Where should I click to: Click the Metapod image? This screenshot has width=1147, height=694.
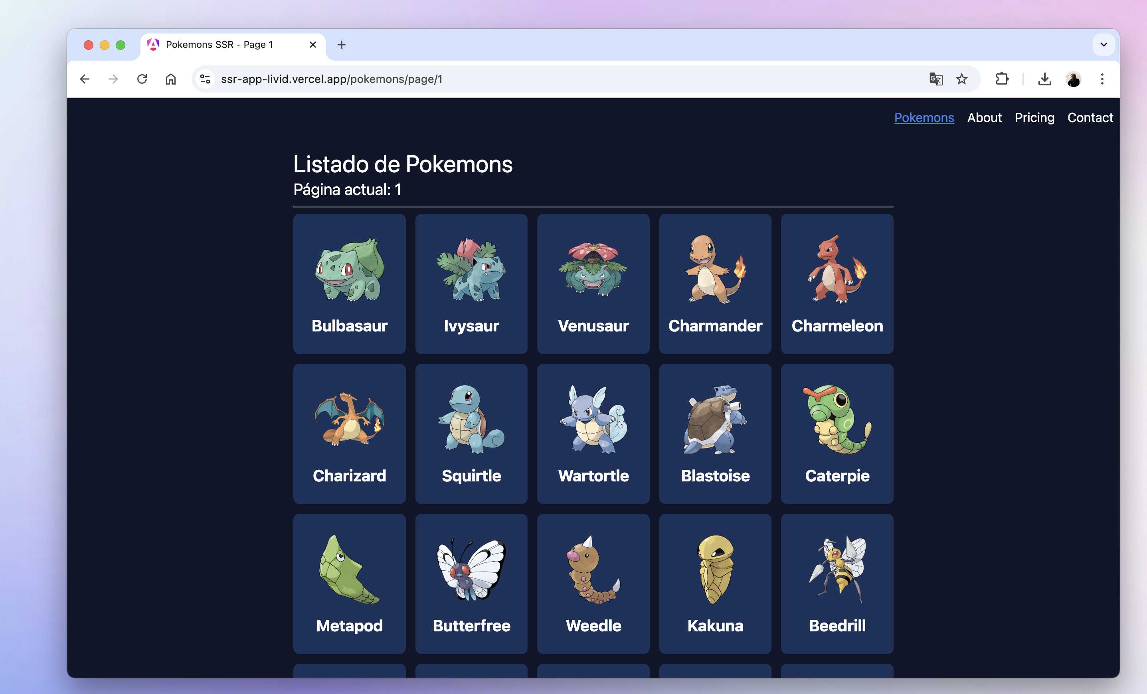349,569
